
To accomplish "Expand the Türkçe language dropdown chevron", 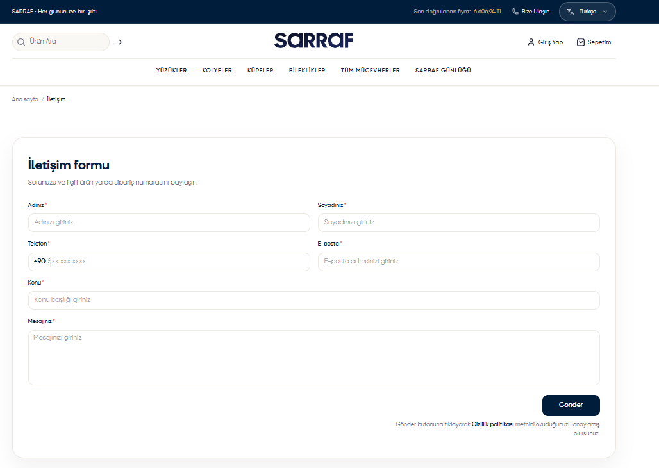I will point(605,12).
